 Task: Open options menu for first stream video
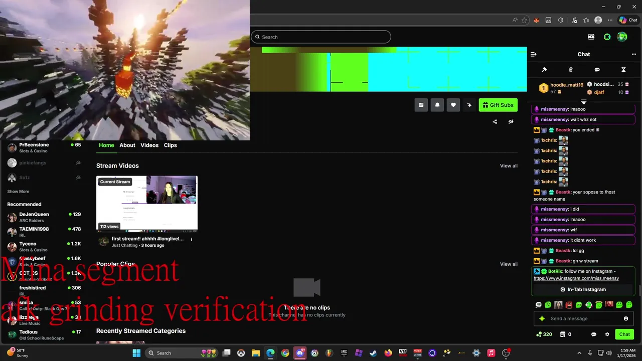(x=191, y=239)
